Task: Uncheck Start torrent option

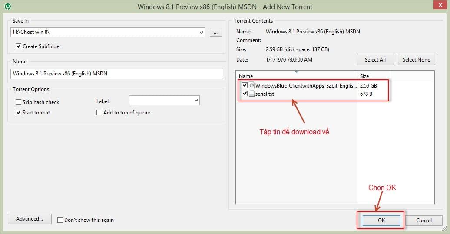Action: point(18,113)
